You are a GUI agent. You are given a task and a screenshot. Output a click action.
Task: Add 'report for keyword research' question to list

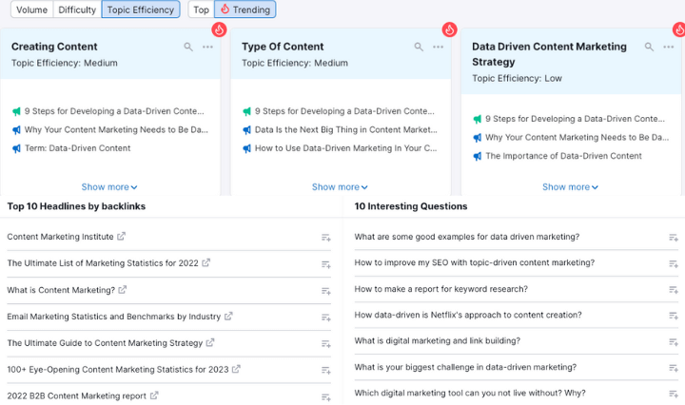674,290
